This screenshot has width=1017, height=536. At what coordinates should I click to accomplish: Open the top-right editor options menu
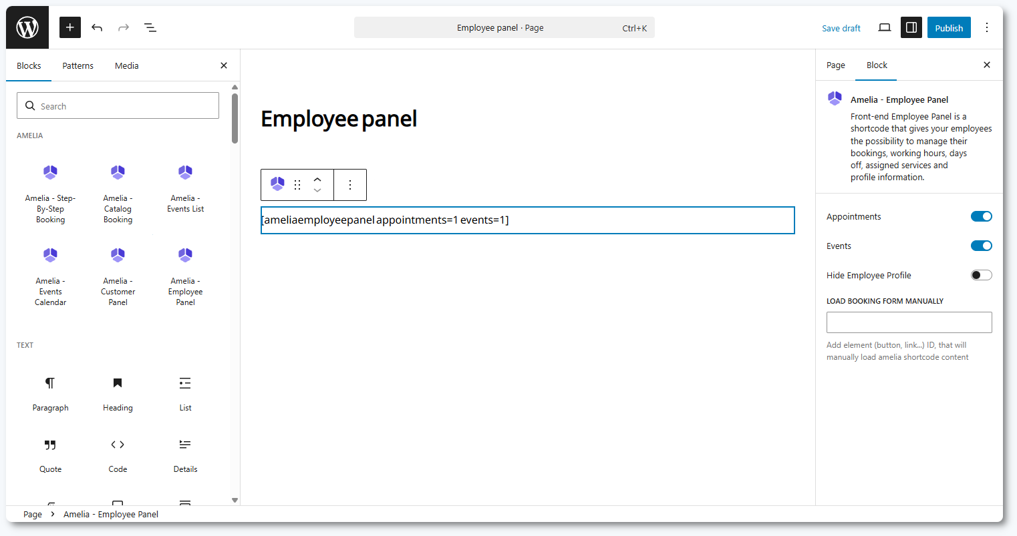(986, 27)
